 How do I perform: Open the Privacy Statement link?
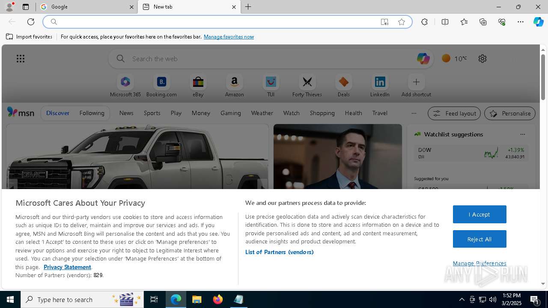click(x=67, y=267)
